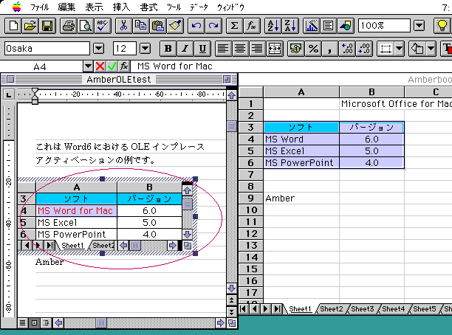Open the 編集 menu
Viewport: 452px width, 335px height.
click(x=66, y=7)
